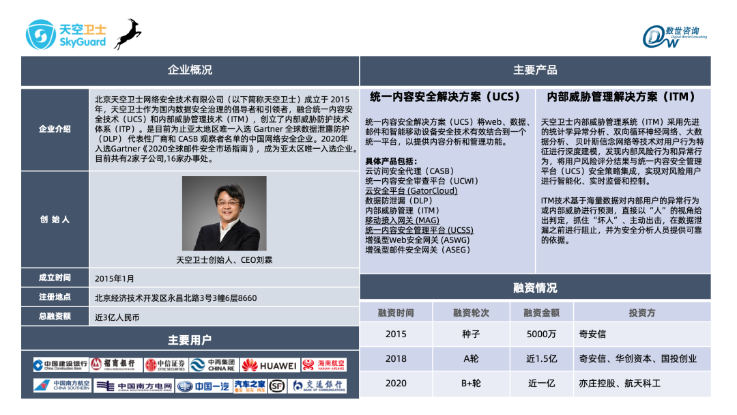Select the 中国一汽 FAW logo
The height and width of the screenshot is (415, 737).
coord(203,386)
